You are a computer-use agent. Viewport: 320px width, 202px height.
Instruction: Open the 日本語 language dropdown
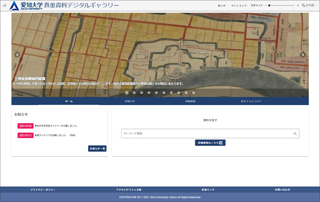309,6
